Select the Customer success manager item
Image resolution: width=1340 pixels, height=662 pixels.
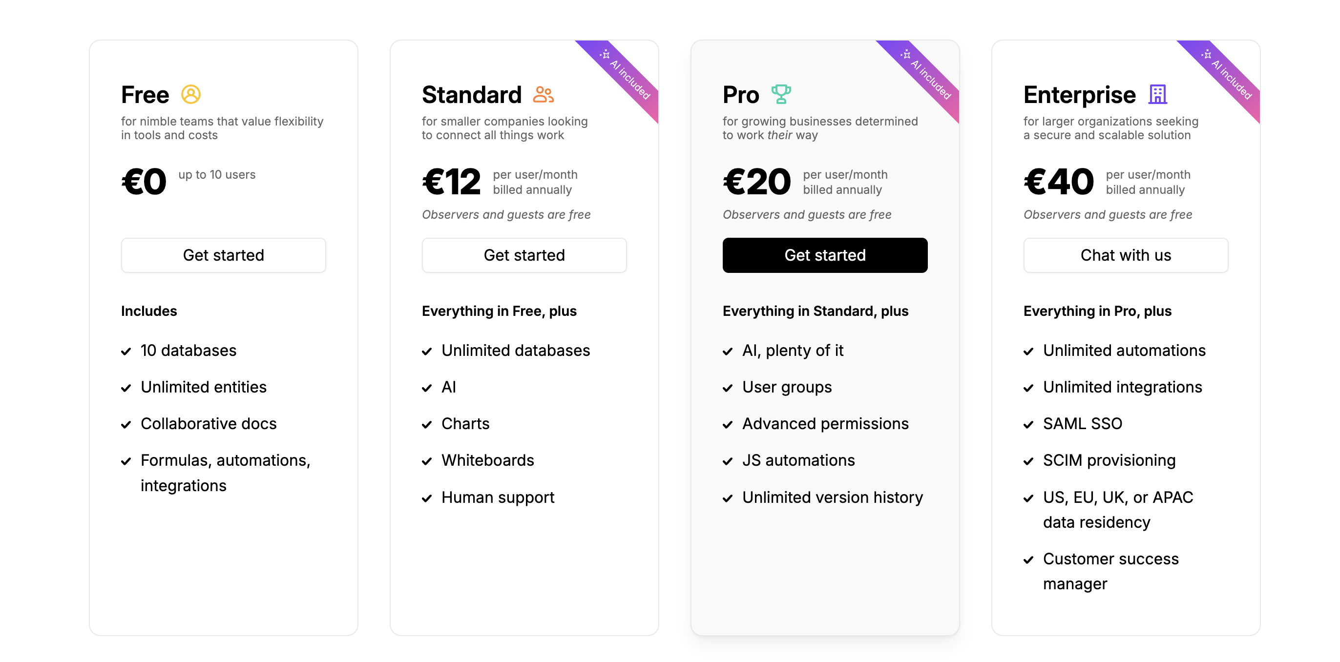tap(1110, 571)
